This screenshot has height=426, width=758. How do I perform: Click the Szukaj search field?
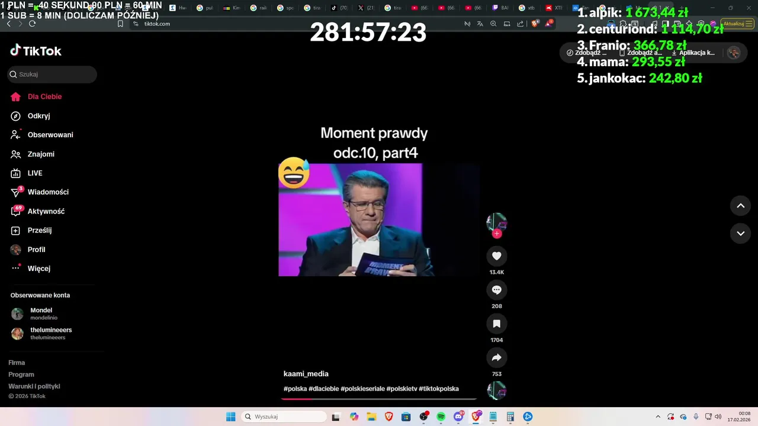[x=52, y=75]
